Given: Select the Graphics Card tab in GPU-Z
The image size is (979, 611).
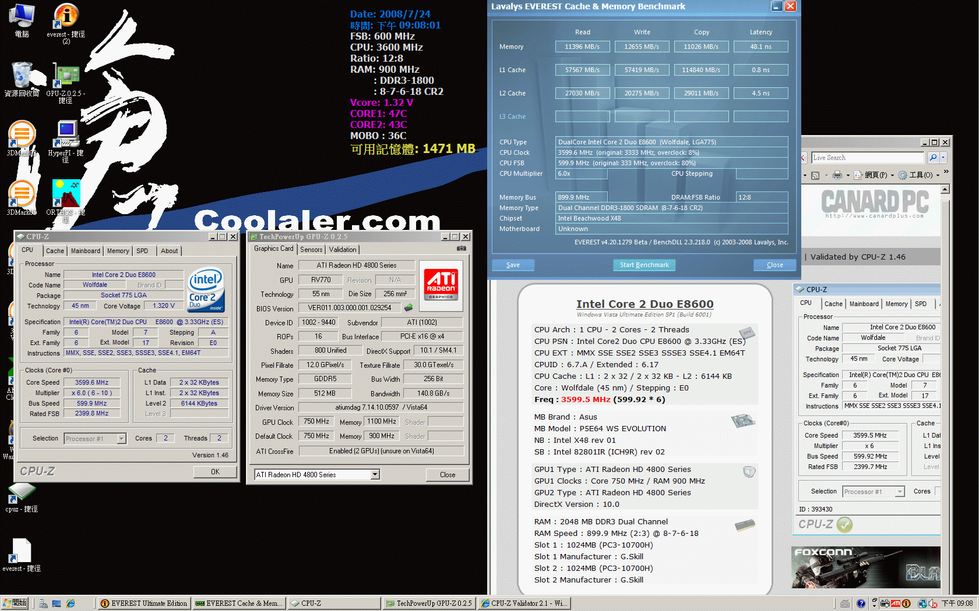Looking at the screenshot, I should tap(274, 248).
